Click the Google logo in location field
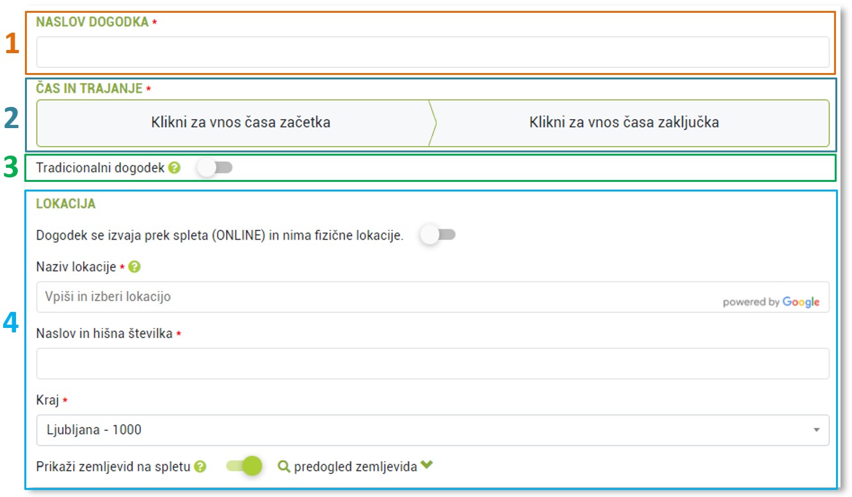 coord(800,302)
